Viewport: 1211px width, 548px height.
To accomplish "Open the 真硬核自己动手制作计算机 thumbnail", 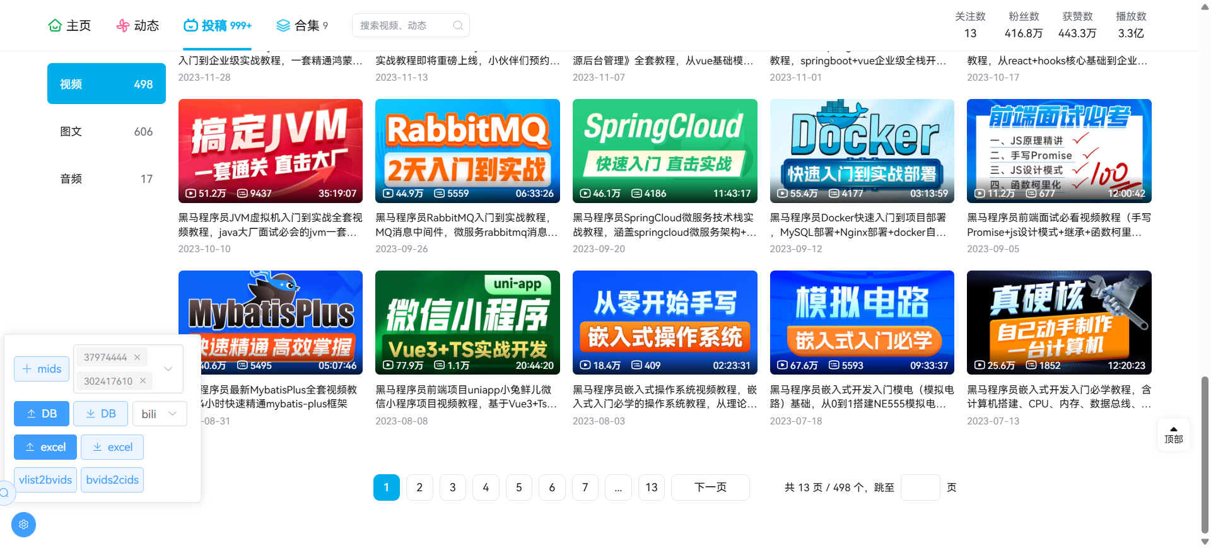I will [x=1059, y=322].
